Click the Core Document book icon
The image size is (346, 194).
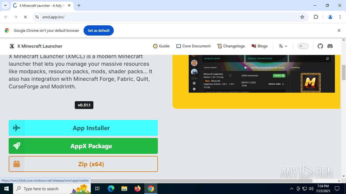pos(179,46)
